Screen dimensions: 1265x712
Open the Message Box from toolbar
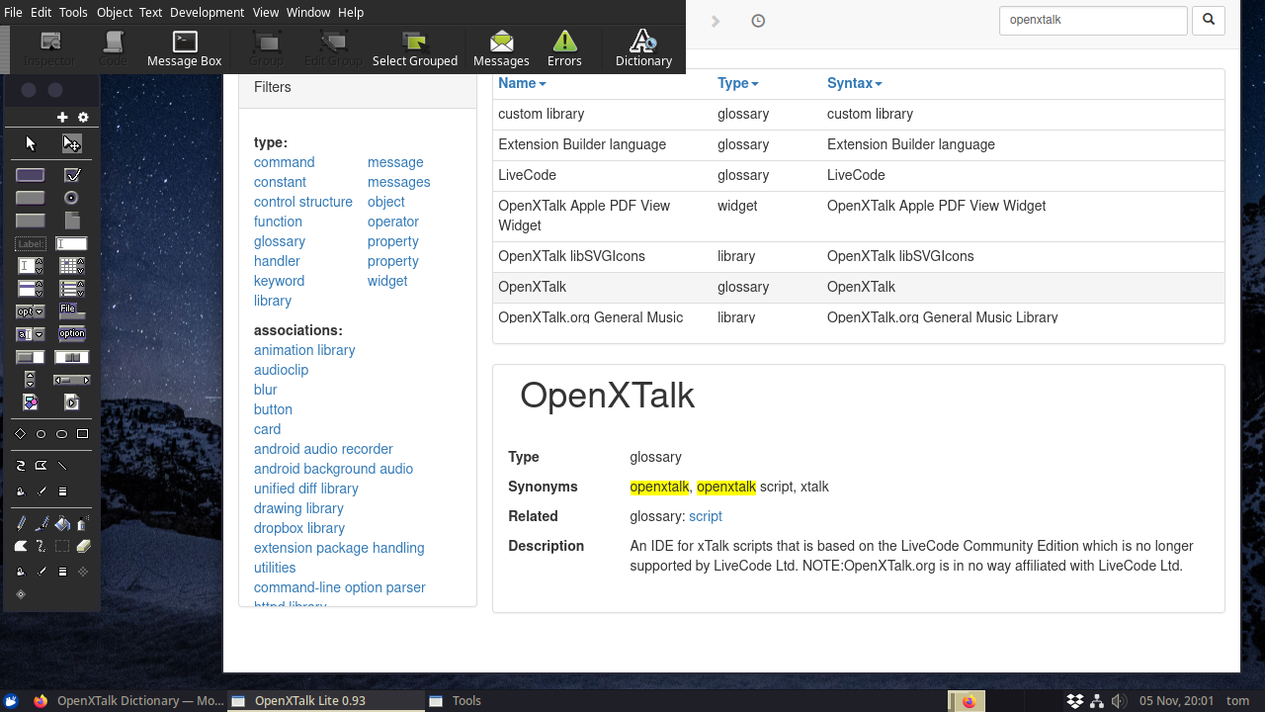[x=185, y=48]
